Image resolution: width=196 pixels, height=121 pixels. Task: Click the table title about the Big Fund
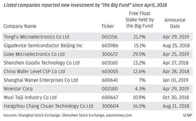pyautogui.click(x=85, y=5)
